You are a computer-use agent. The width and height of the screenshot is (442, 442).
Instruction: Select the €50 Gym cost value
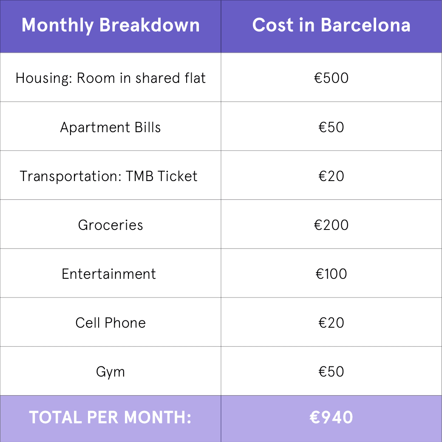click(331, 372)
